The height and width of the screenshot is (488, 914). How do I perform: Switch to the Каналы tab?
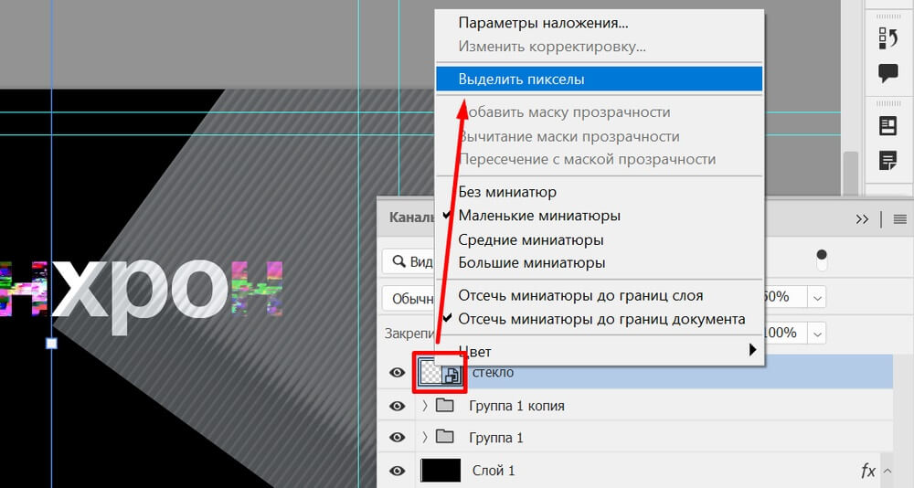pos(411,217)
